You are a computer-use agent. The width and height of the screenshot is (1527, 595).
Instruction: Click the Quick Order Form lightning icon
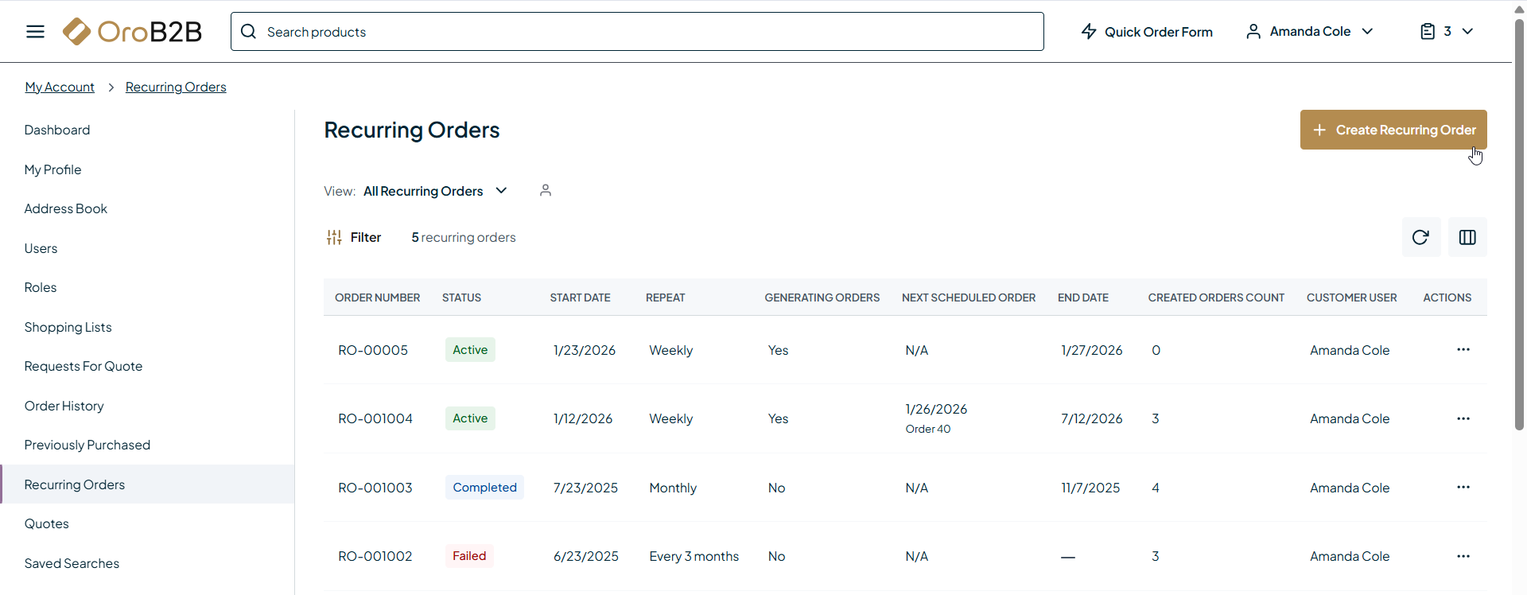(1089, 31)
